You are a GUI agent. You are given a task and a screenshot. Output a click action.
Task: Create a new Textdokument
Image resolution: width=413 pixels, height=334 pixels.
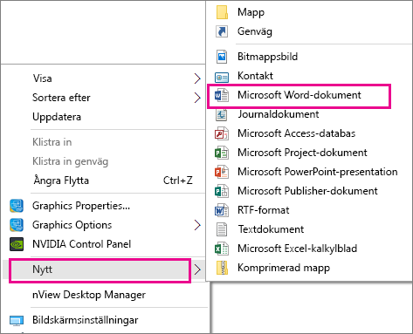309,229
